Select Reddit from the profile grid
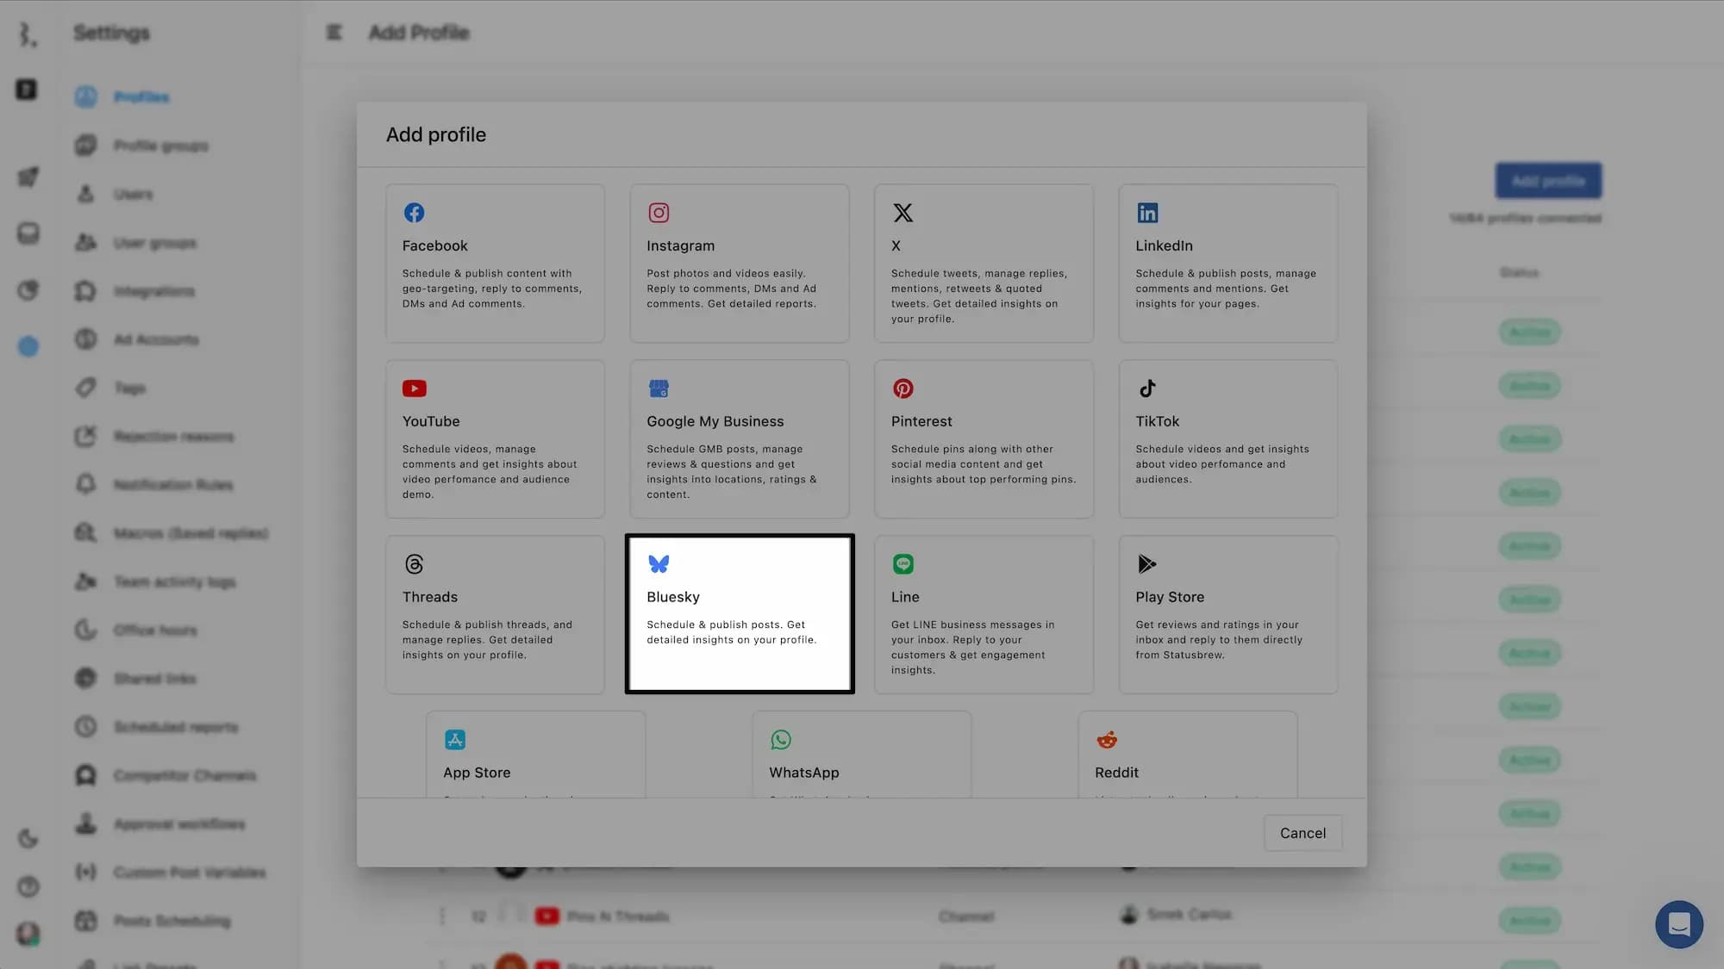This screenshot has width=1724, height=969. point(1188,758)
